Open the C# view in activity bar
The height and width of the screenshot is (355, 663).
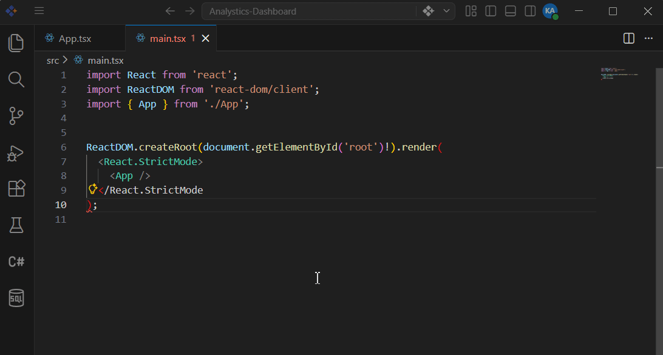click(x=16, y=262)
